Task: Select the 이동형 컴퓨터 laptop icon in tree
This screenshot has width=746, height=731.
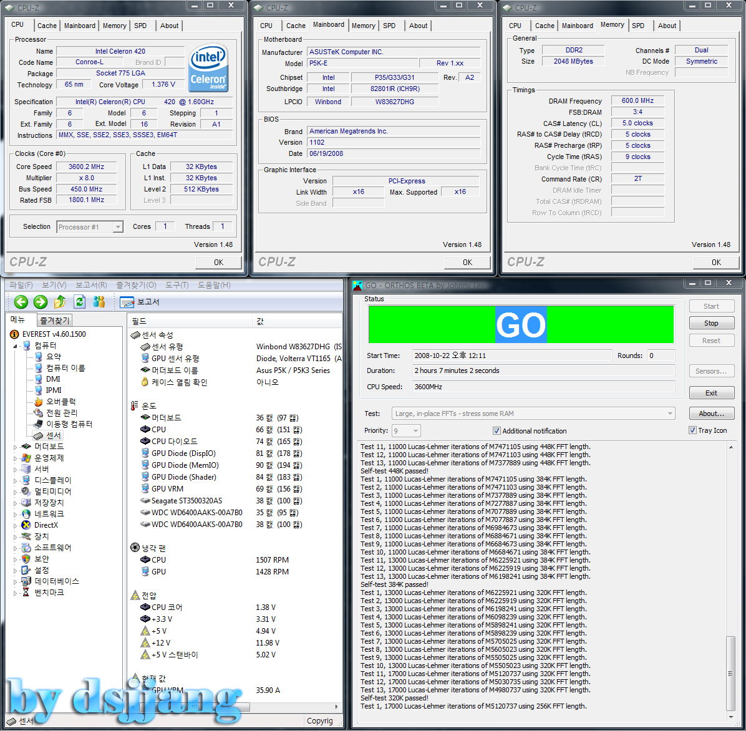Action: point(39,424)
